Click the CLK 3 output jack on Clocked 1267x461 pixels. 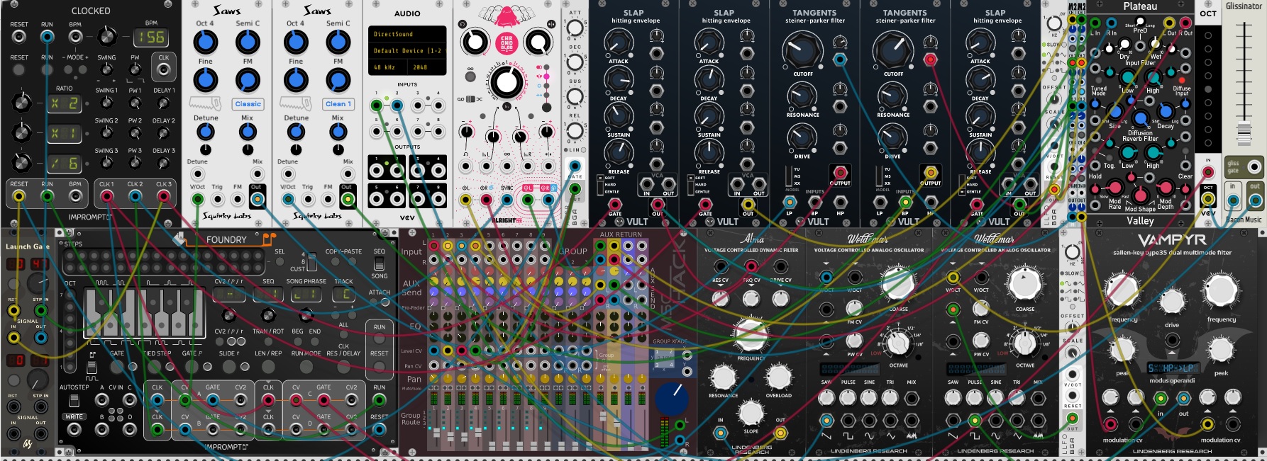(x=164, y=196)
